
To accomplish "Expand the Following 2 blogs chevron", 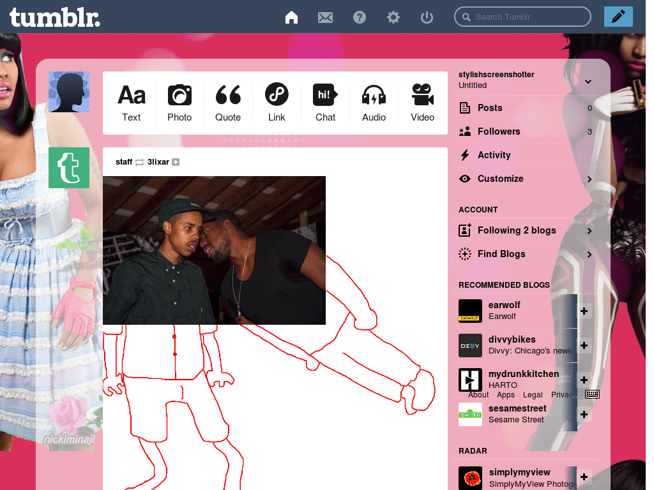I will click(x=589, y=231).
